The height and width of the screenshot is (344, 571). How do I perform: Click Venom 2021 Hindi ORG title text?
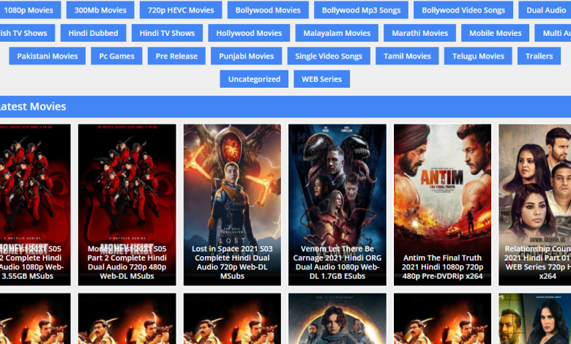tap(337, 262)
